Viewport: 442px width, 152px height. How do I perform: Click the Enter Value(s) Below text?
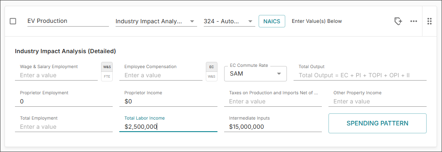pos(317,21)
